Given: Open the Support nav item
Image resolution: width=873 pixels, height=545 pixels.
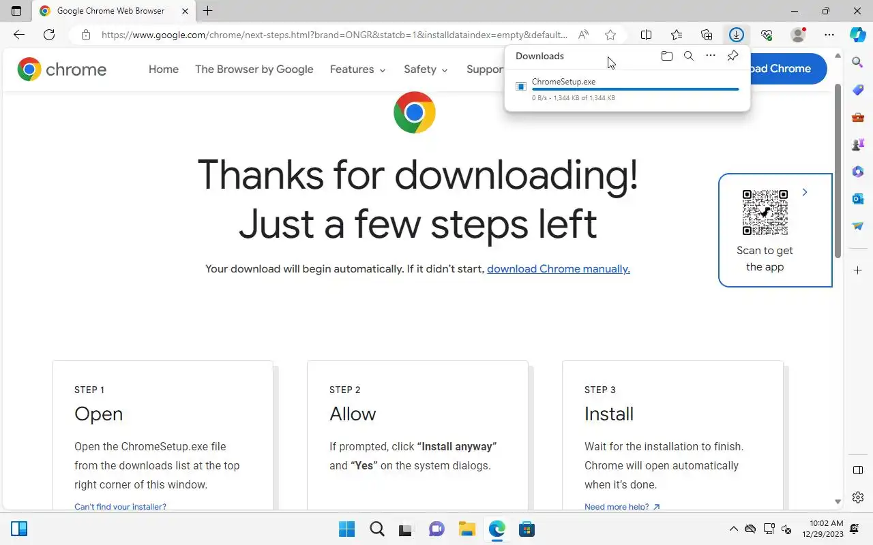Looking at the screenshot, I should coord(486,69).
